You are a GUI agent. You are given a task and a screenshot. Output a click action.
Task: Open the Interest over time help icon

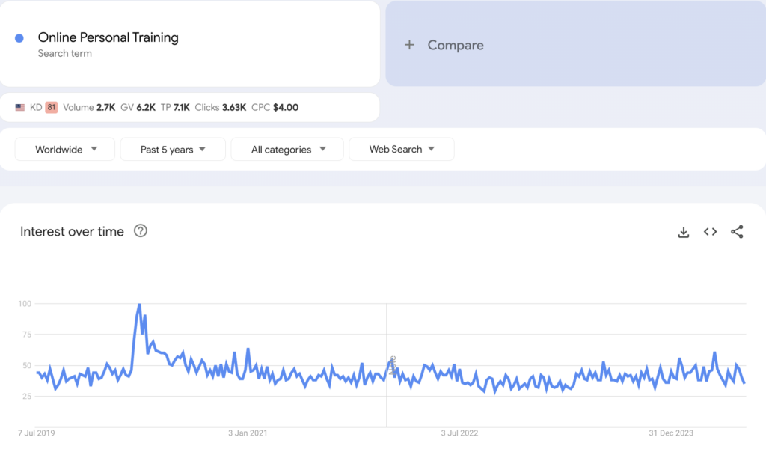point(140,231)
